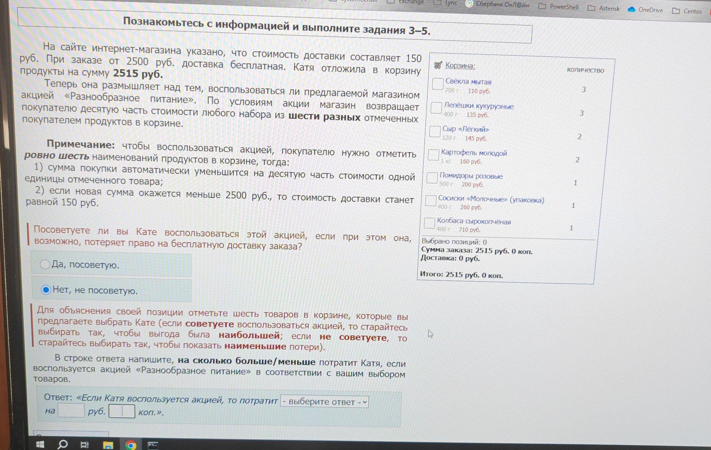Click the Помидоры розовые product name
The height and width of the screenshot is (450, 711).
pos(471,176)
